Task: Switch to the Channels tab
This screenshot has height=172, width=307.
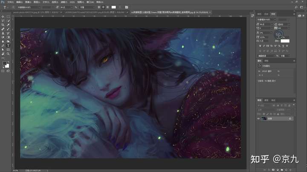Action: (266, 100)
